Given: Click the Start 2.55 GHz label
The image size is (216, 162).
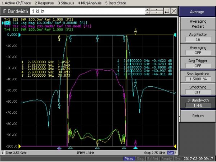Looking at the screenshot, I should click(x=16, y=153).
